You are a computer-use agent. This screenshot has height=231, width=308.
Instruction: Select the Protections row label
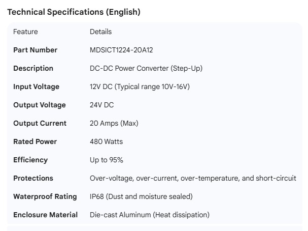pos(33,178)
